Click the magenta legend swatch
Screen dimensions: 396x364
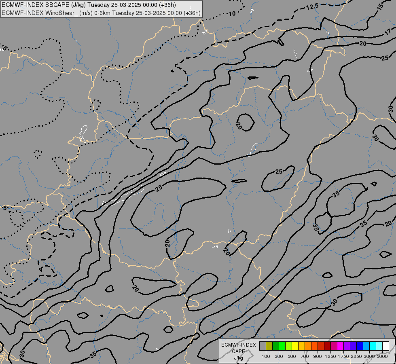(340, 346)
